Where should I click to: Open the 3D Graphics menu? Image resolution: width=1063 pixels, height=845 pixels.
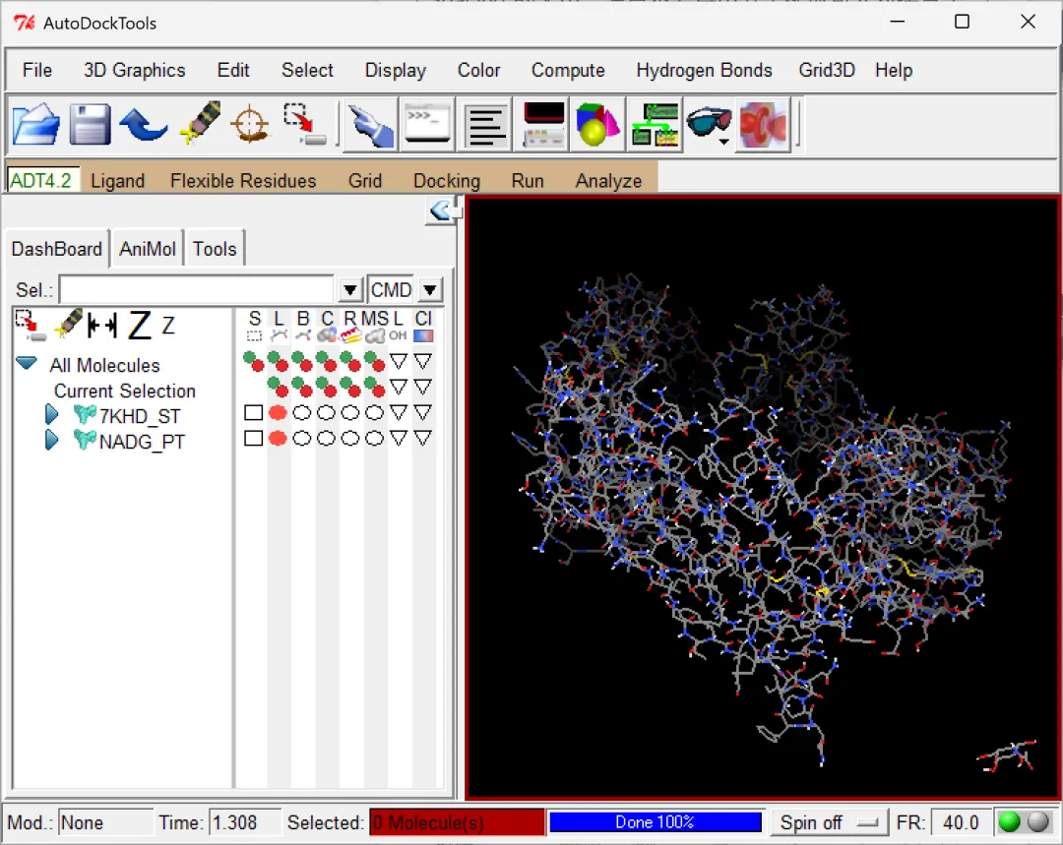[x=134, y=71]
